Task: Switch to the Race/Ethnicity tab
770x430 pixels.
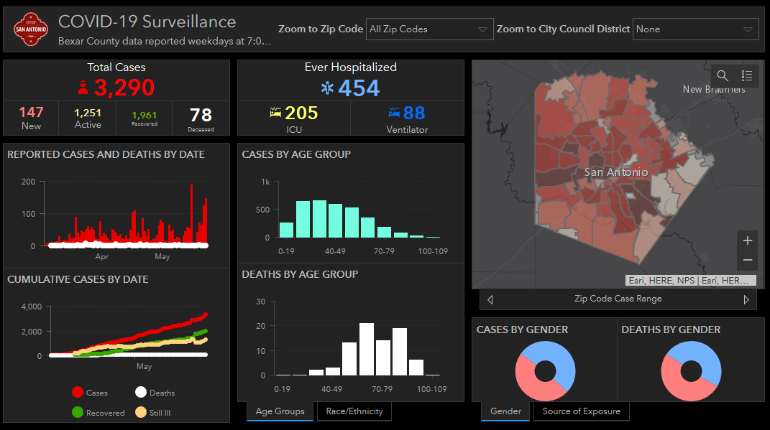Action: point(354,411)
